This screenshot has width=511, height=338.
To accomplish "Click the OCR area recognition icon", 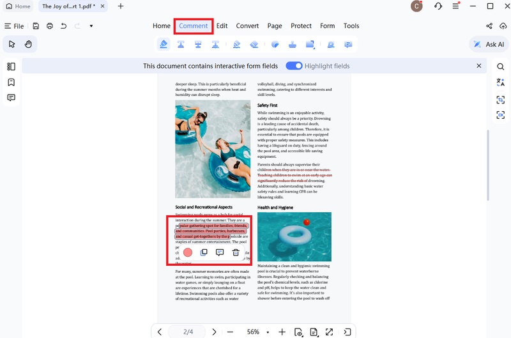I will click(x=501, y=100).
